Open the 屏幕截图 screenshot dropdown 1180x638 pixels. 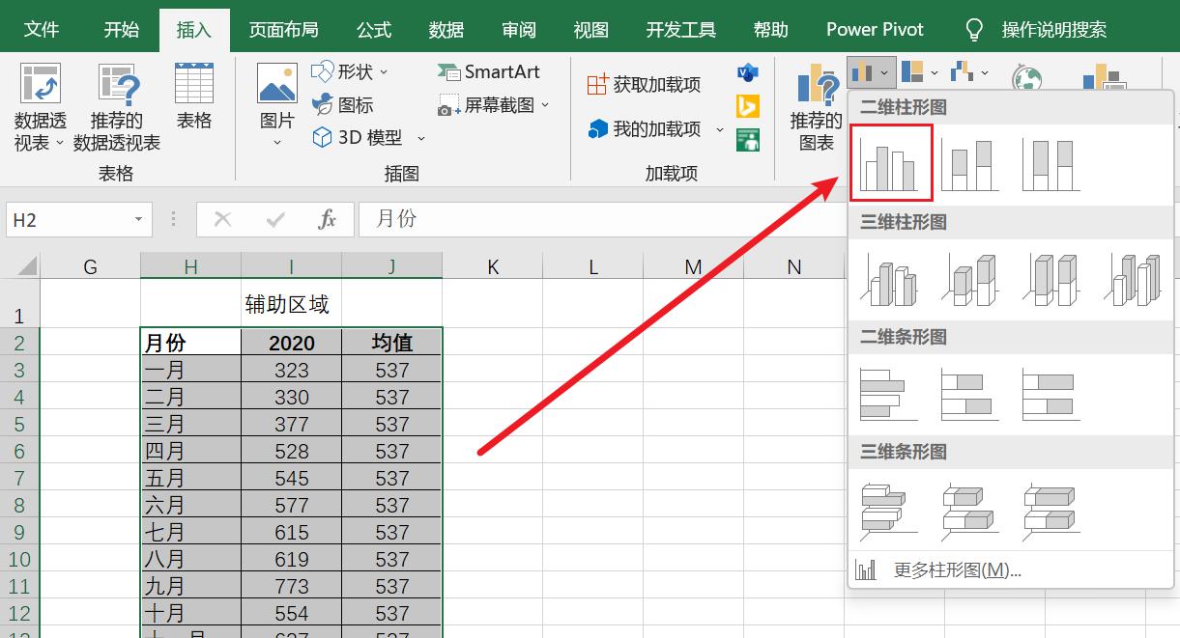pos(494,104)
